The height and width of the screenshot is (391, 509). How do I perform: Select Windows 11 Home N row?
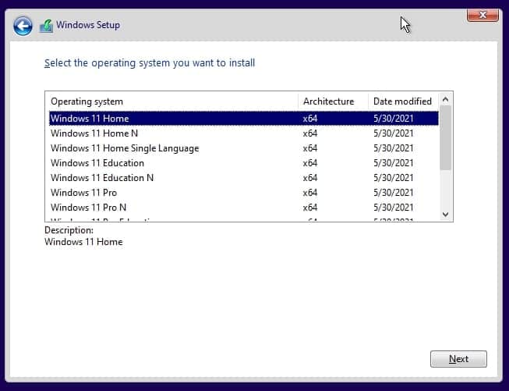click(94, 133)
